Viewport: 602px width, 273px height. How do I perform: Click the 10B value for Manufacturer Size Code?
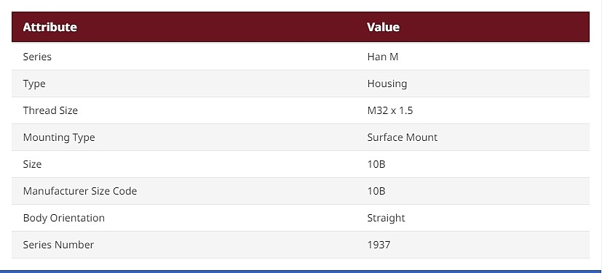click(x=376, y=191)
